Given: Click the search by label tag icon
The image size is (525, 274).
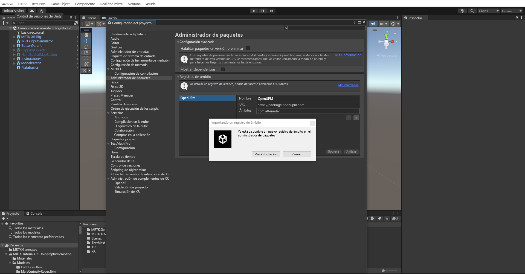Looking at the screenshot, I should pos(379,218).
